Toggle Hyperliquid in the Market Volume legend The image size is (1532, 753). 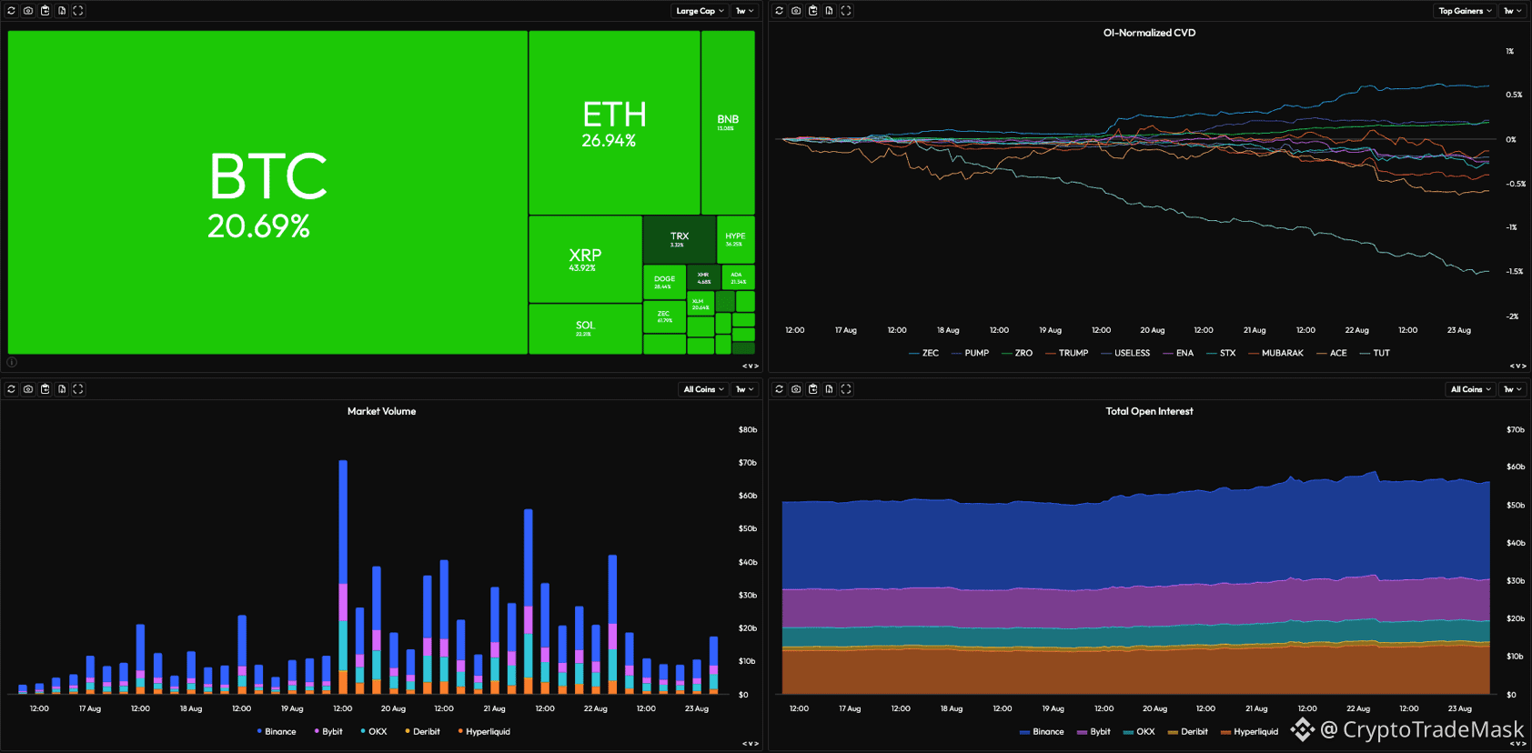[484, 731]
